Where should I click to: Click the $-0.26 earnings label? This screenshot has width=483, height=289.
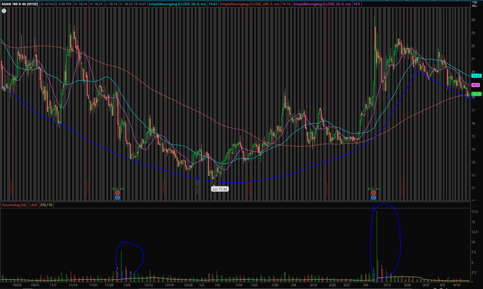(x=117, y=189)
